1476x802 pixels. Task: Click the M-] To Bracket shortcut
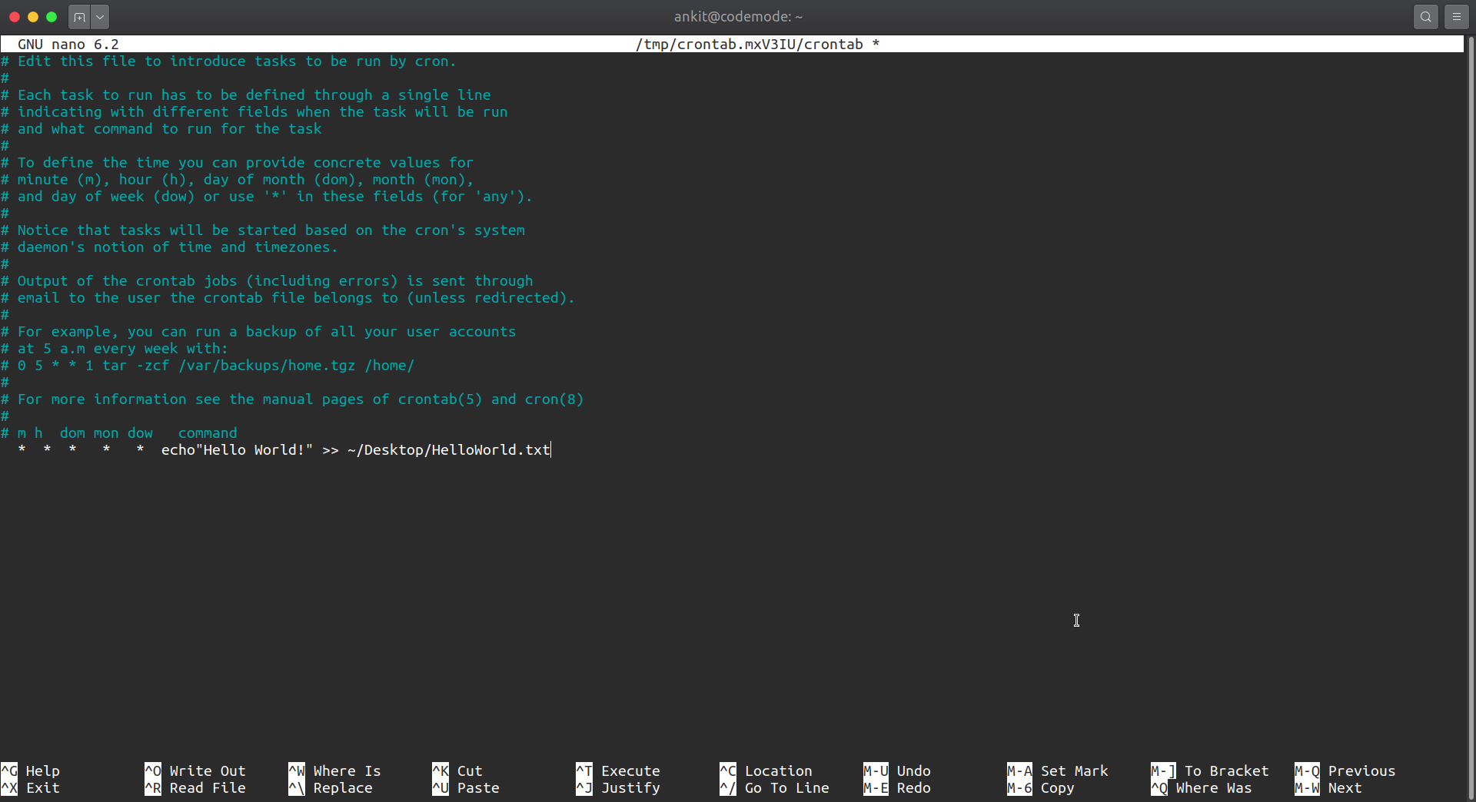[x=1210, y=771]
